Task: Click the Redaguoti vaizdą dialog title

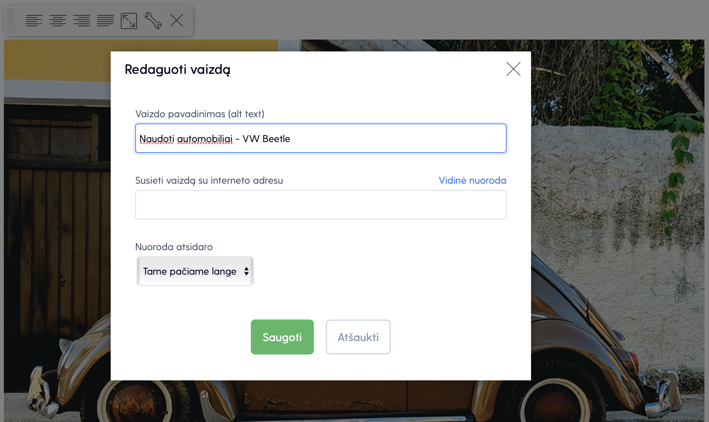Action: pos(178,70)
